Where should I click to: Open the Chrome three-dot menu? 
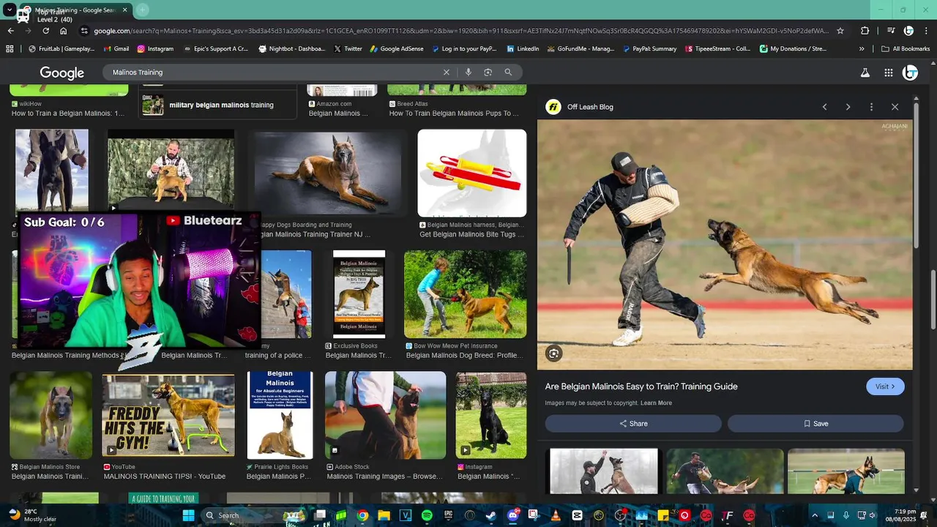tap(927, 31)
